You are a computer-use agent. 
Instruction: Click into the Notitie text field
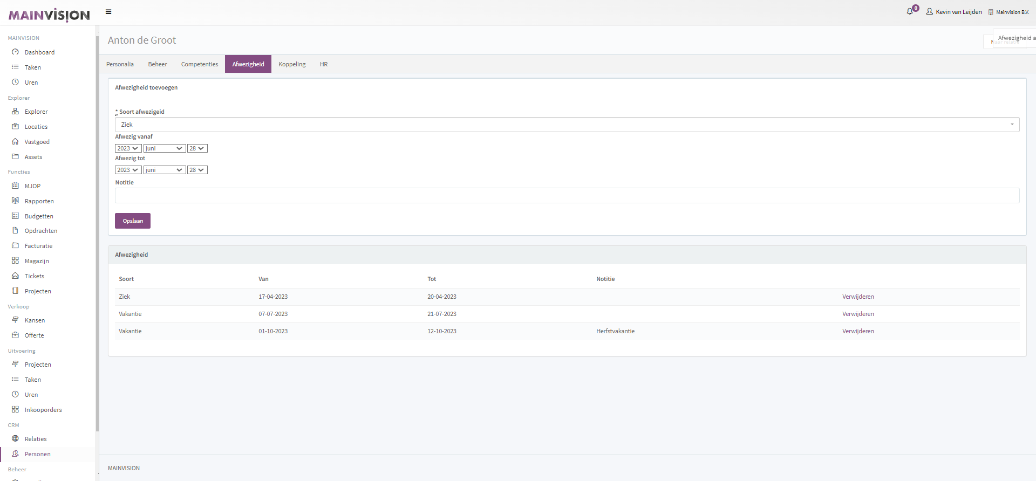click(x=567, y=195)
